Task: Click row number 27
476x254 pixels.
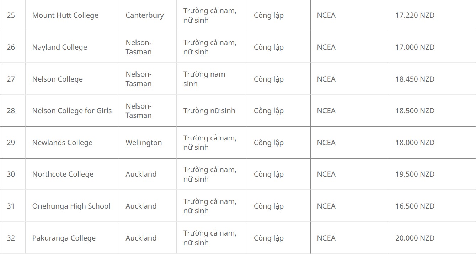Action: coord(11,79)
